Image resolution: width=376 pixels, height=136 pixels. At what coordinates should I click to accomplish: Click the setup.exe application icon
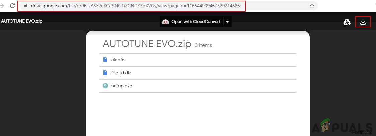click(105, 86)
